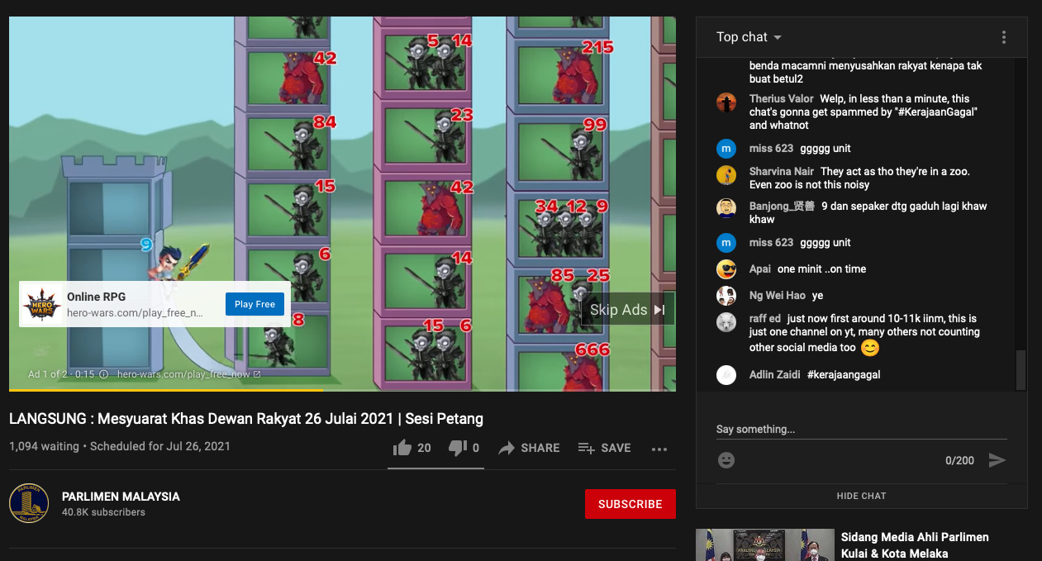This screenshot has width=1042, height=561.
Task: Save video to playlist with SAVE
Action: [x=604, y=448]
